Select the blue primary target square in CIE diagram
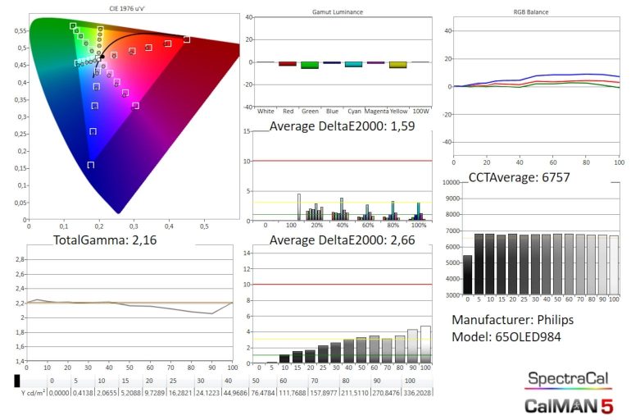The width and height of the screenshot is (631, 420). 90,165
